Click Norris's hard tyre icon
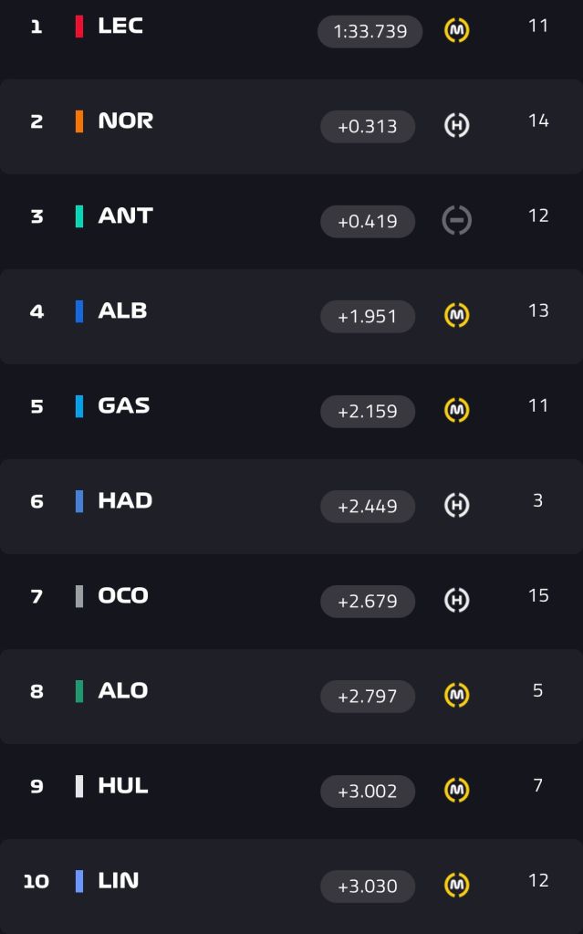Viewport: 583px width, 934px height. 457,125
